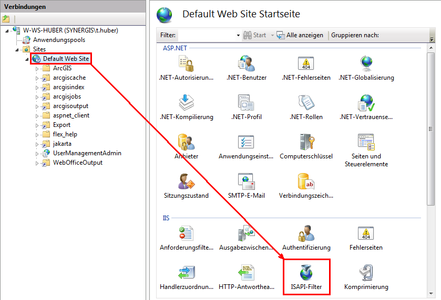Click the feature list vertical scrollbar thumb
441x300 pixels.
click(x=430, y=129)
